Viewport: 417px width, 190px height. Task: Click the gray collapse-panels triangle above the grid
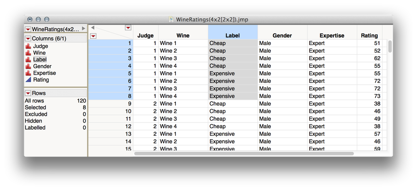[x=93, y=27]
